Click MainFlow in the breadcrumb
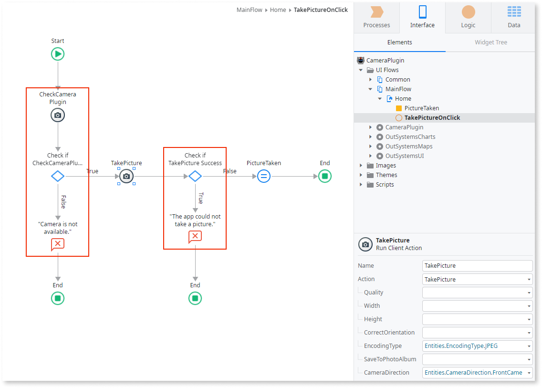 click(249, 10)
